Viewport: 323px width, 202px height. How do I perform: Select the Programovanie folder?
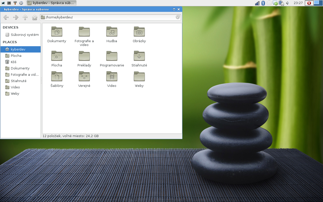click(x=112, y=59)
